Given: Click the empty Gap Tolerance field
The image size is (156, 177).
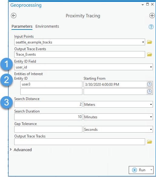Looking at the screenshot, I should (48, 129).
